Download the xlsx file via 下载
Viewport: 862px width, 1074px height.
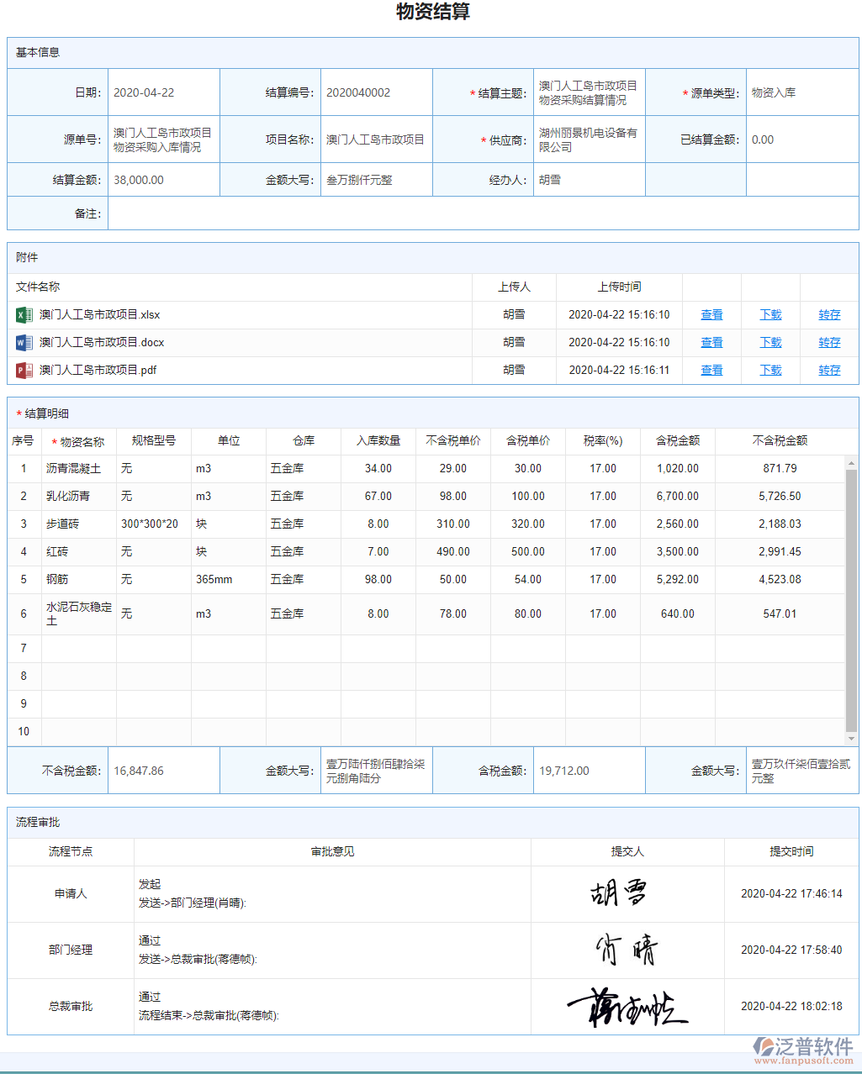pos(769,314)
